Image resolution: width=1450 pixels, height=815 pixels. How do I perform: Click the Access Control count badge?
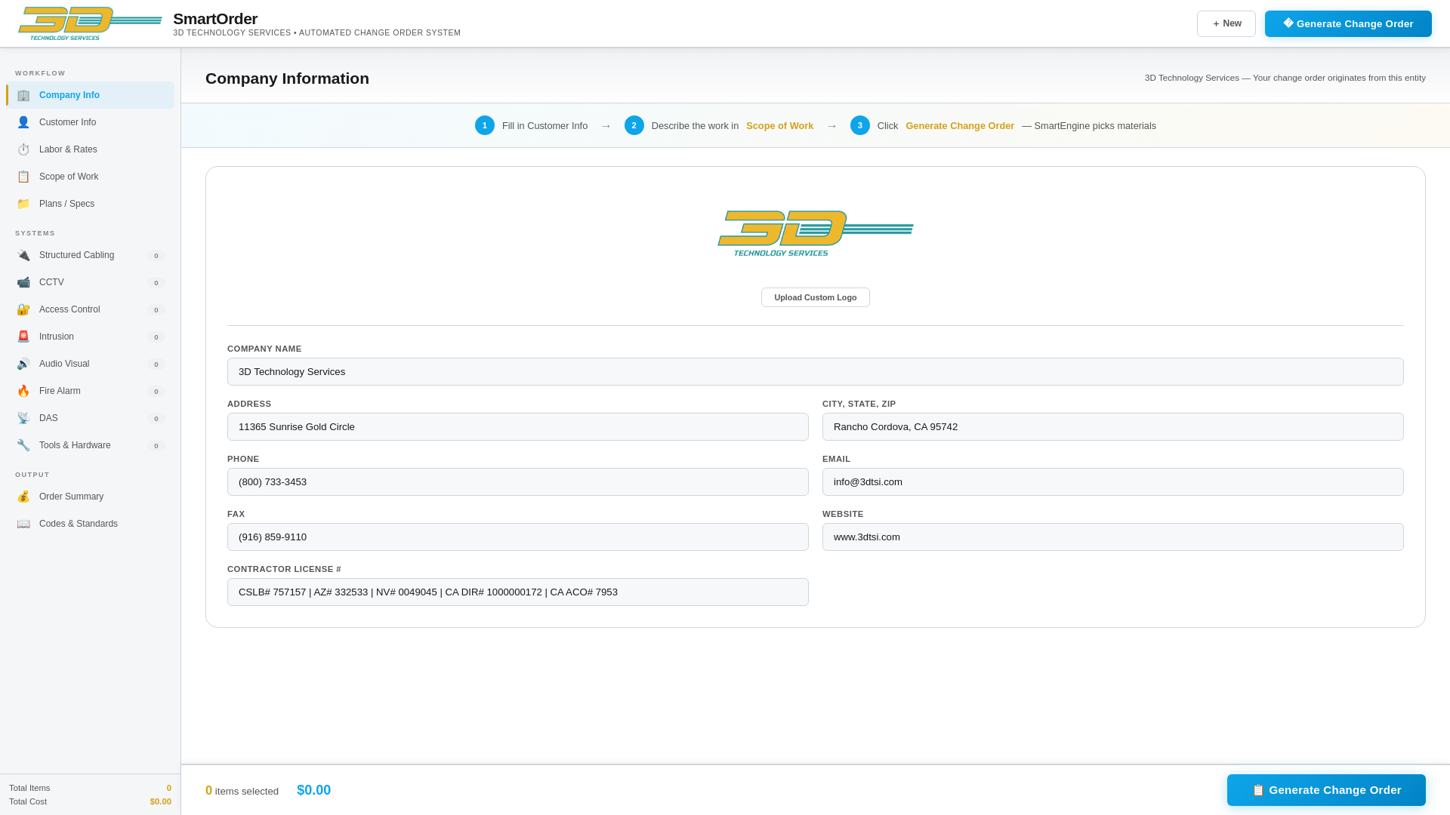click(x=156, y=310)
